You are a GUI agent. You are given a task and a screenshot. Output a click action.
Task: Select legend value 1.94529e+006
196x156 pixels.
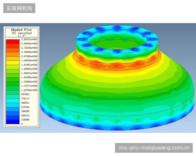pyautogui.click(x=29, y=60)
